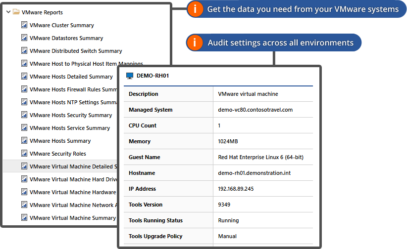Click the VMware Security Roles report icon

(x=24, y=153)
